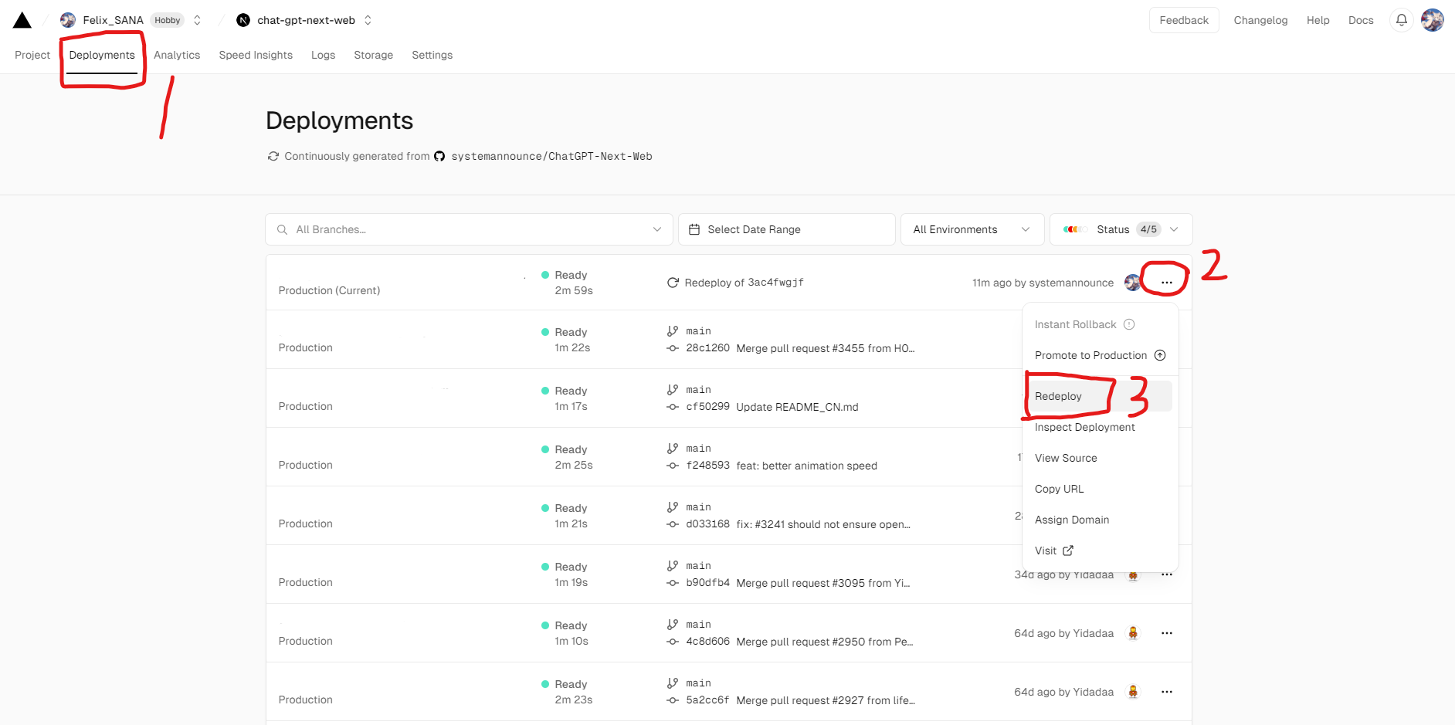
Task: Choose Copy URL from the menu
Action: coord(1100,489)
